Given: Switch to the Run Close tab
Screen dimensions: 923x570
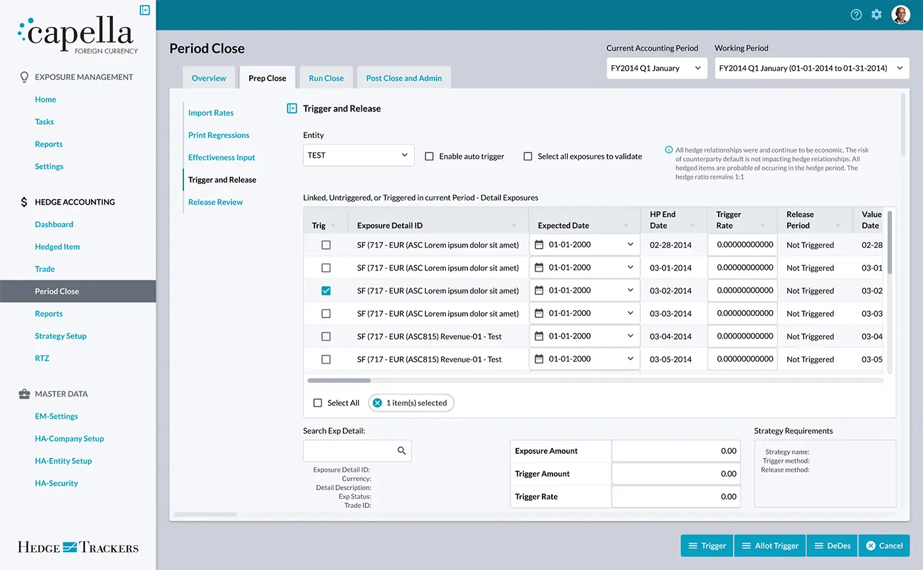Looking at the screenshot, I should tap(326, 78).
